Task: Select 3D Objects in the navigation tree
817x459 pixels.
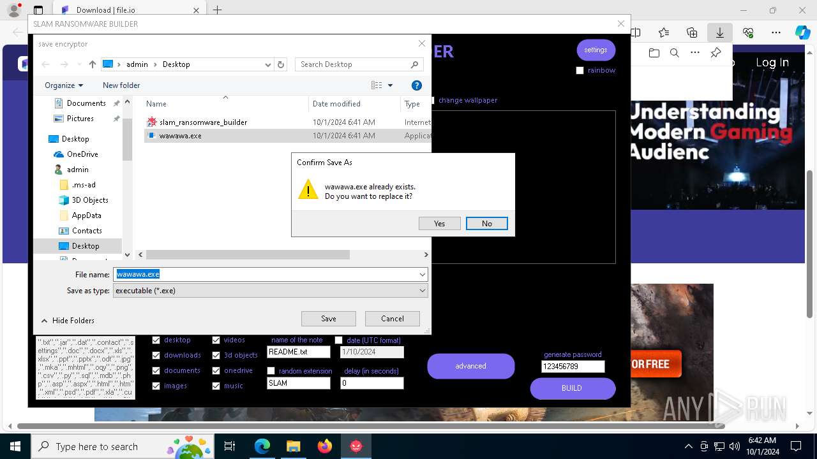Action: (x=90, y=200)
